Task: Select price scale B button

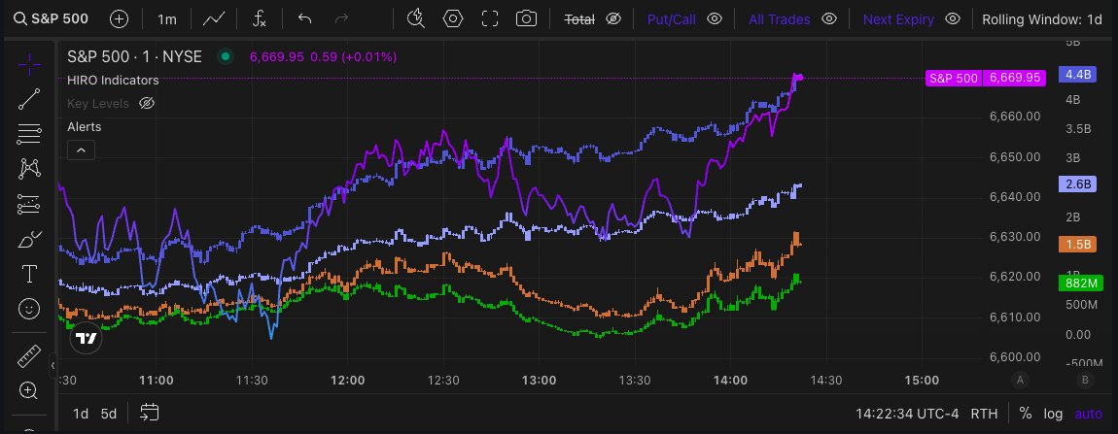Action: tap(1085, 380)
